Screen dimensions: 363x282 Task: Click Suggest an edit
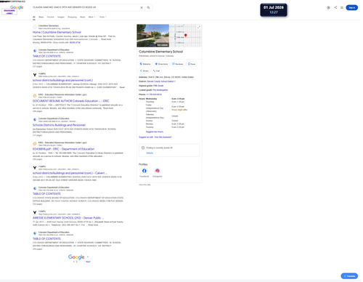click(146, 137)
